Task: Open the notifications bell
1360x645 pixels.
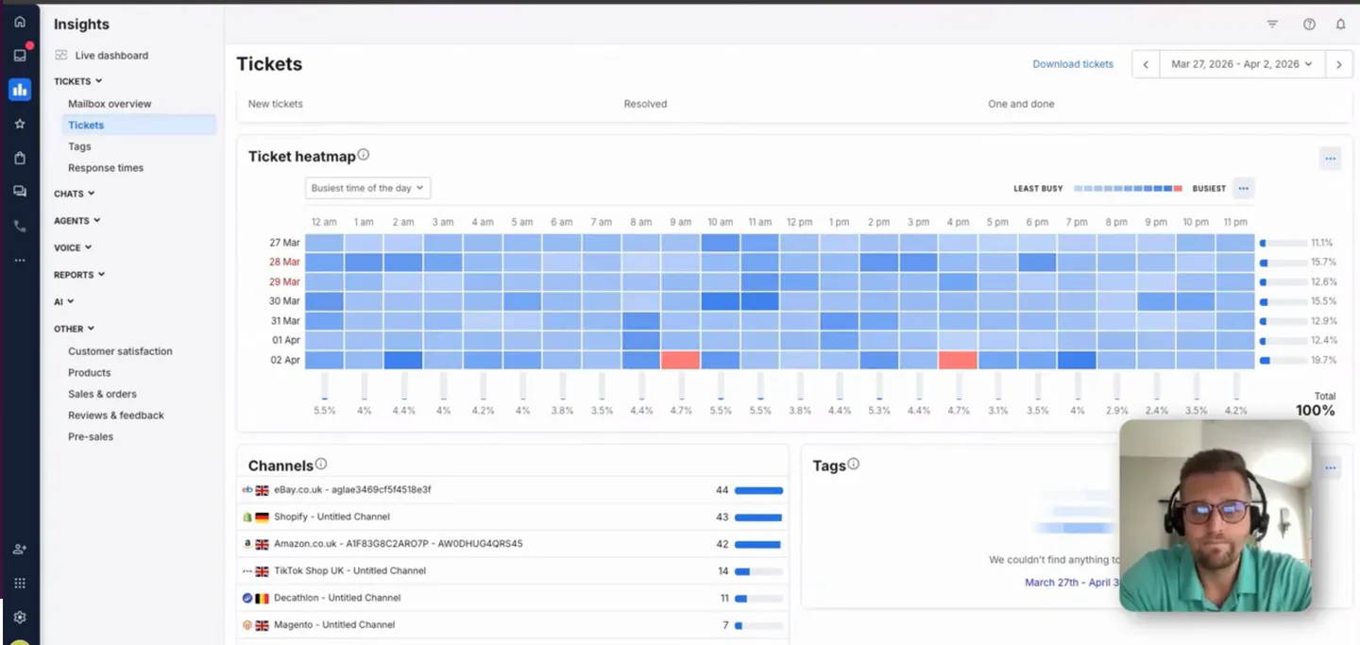Action: pos(1340,25)
